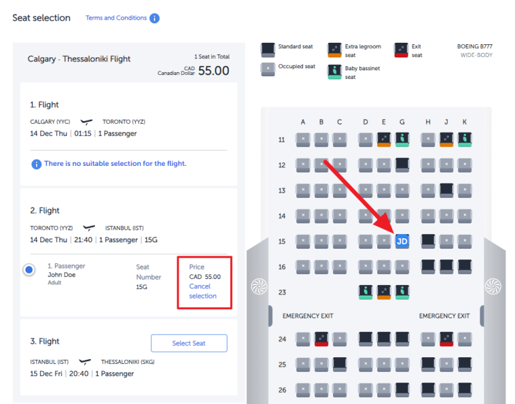This screenshot has width=515, height=404.
Task: Pick exit seat 24J
Action: [x=447, y=339]
